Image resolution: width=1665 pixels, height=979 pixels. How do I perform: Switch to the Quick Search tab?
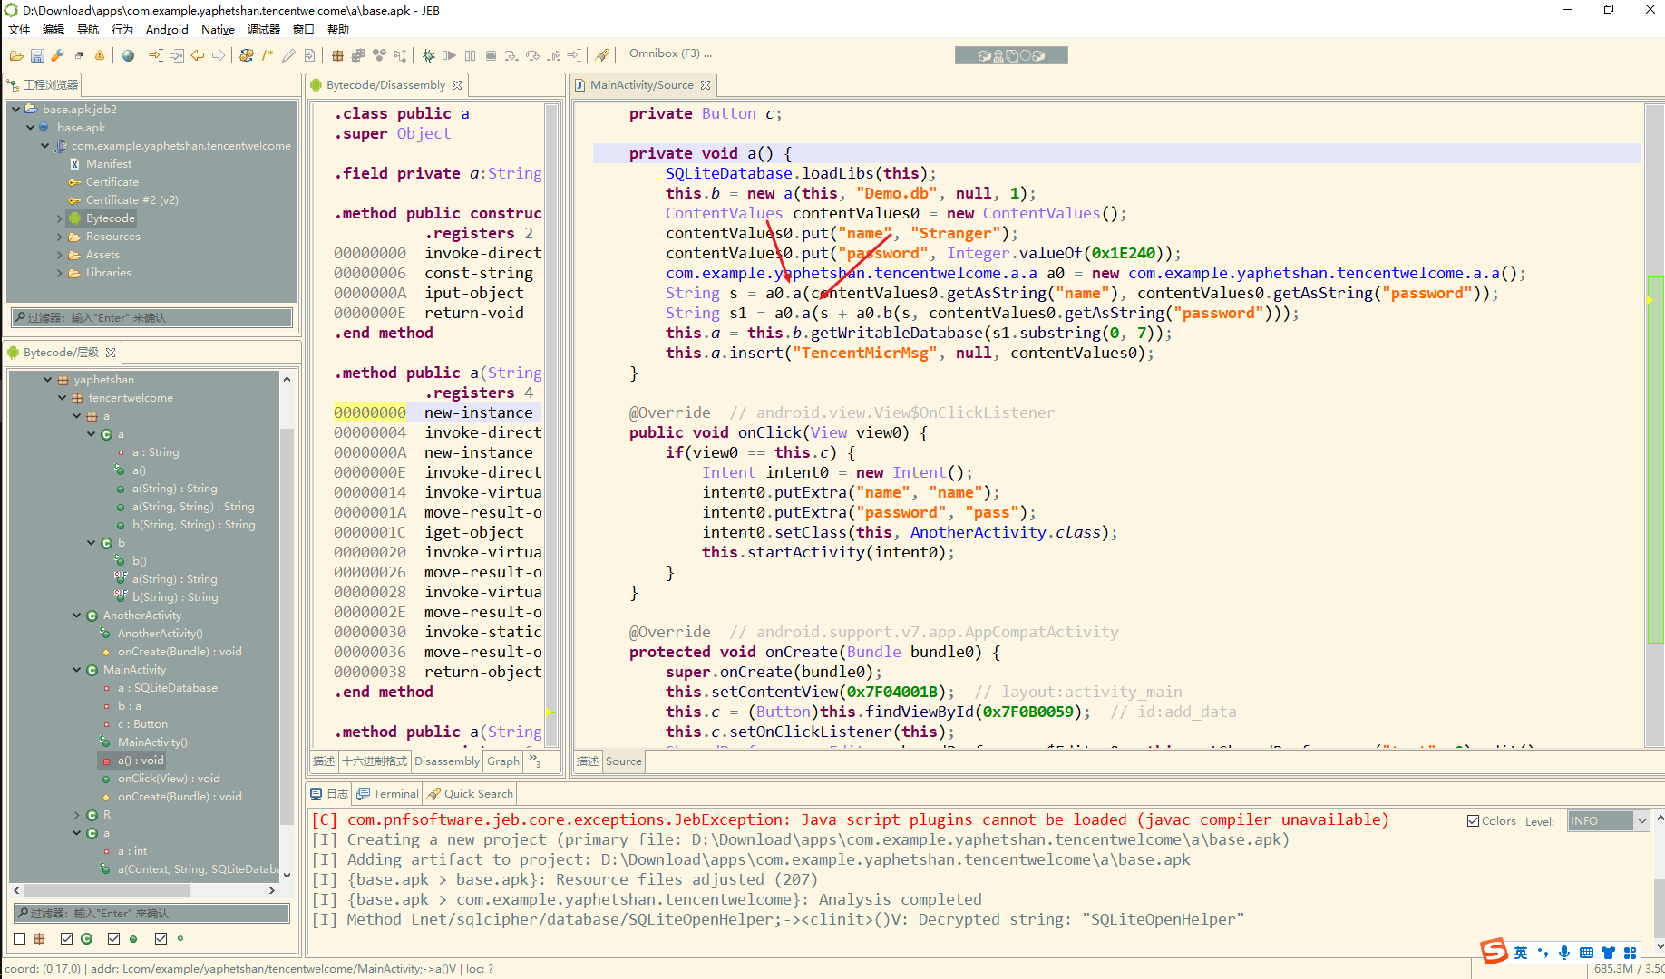pos(470,794)
